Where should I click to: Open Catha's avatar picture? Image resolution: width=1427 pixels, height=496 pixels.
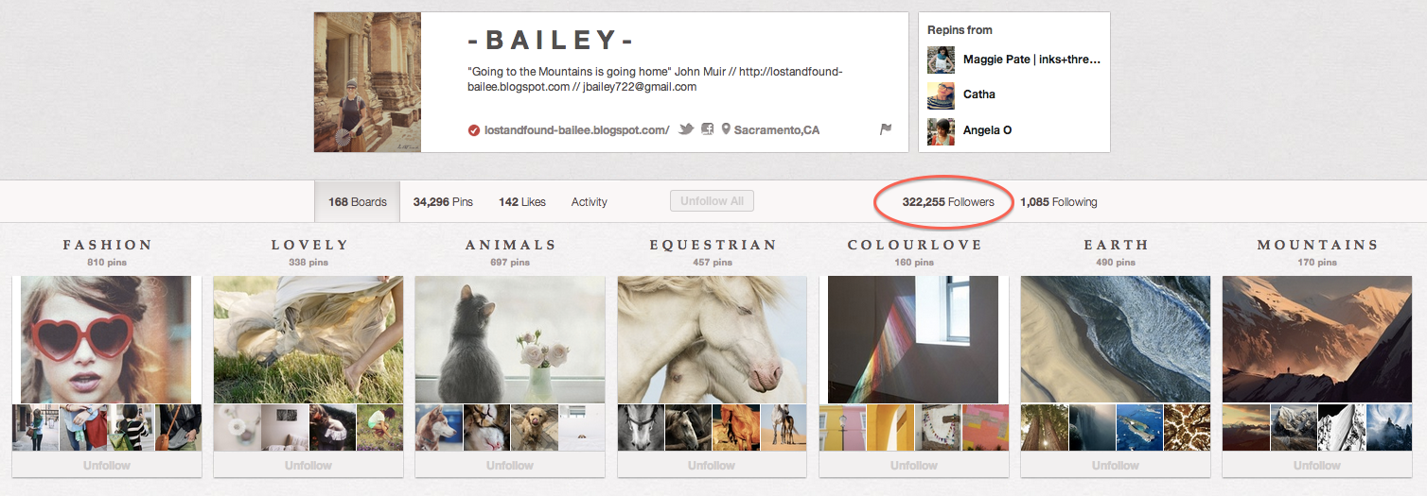941,94
